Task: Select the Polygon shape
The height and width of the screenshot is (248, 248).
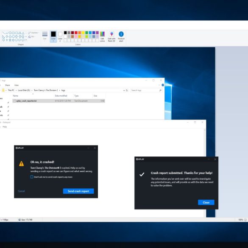Action: click(x=20, y=33)
